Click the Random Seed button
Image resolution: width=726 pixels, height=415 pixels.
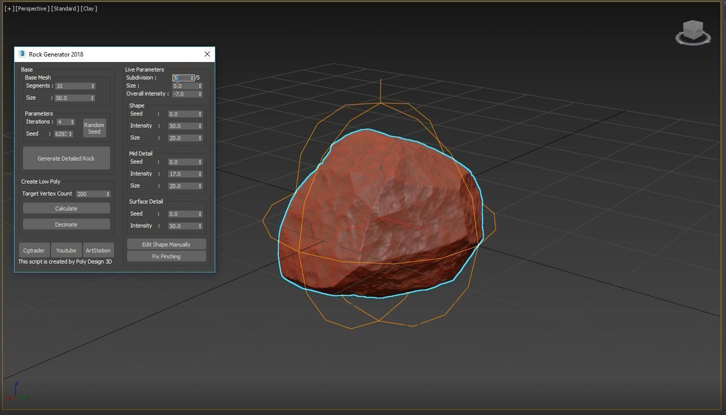pyautogui.click(x=94, y=128)
